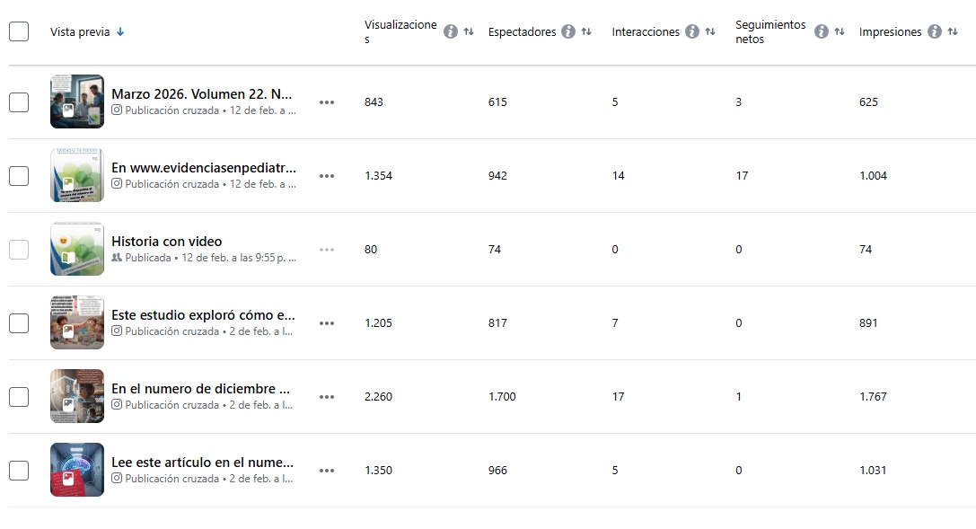
Task: Sort by Seguimientos netos arrows icon
Action: click(x=840, y=31)
